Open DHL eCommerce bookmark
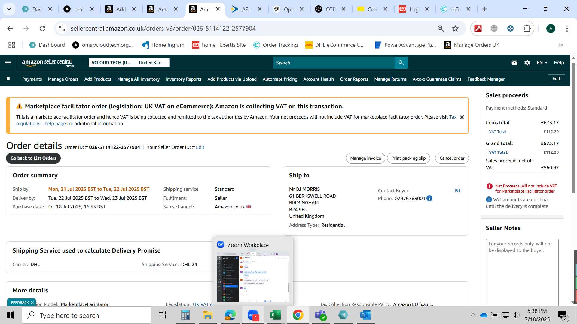The width and height of the screenshot is (577, 324). coord(335,45)
